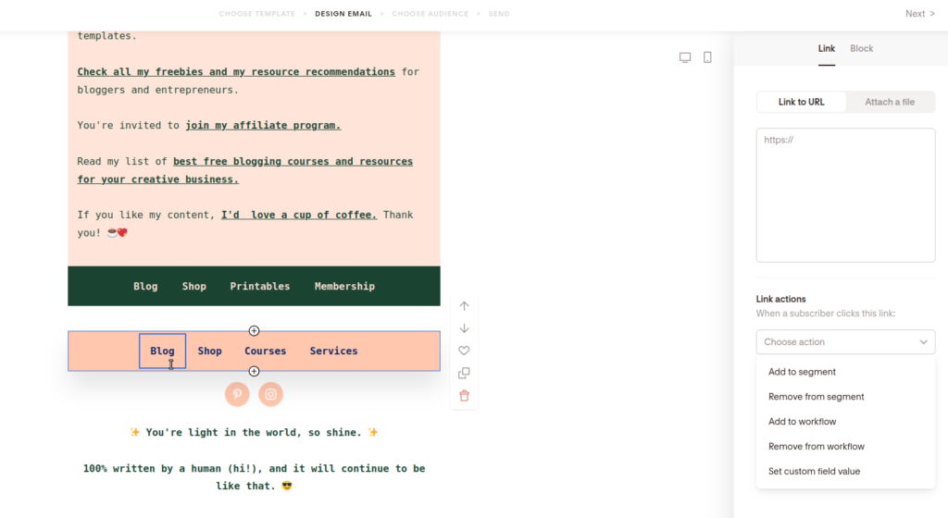The width and height of the screenshot is (948, 518).
Task: Select Attach a file toggle
Action: [x=890, y=102]
